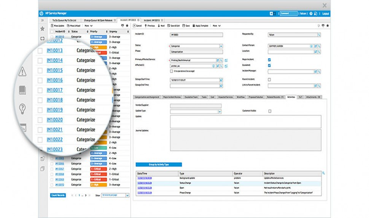Tick the checkbox for incident IM10013

pos(40,51)
